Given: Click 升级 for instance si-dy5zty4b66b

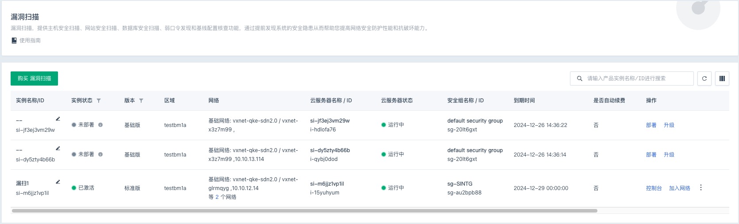Looking at the screenshot, I should click(x=669, y=155).
